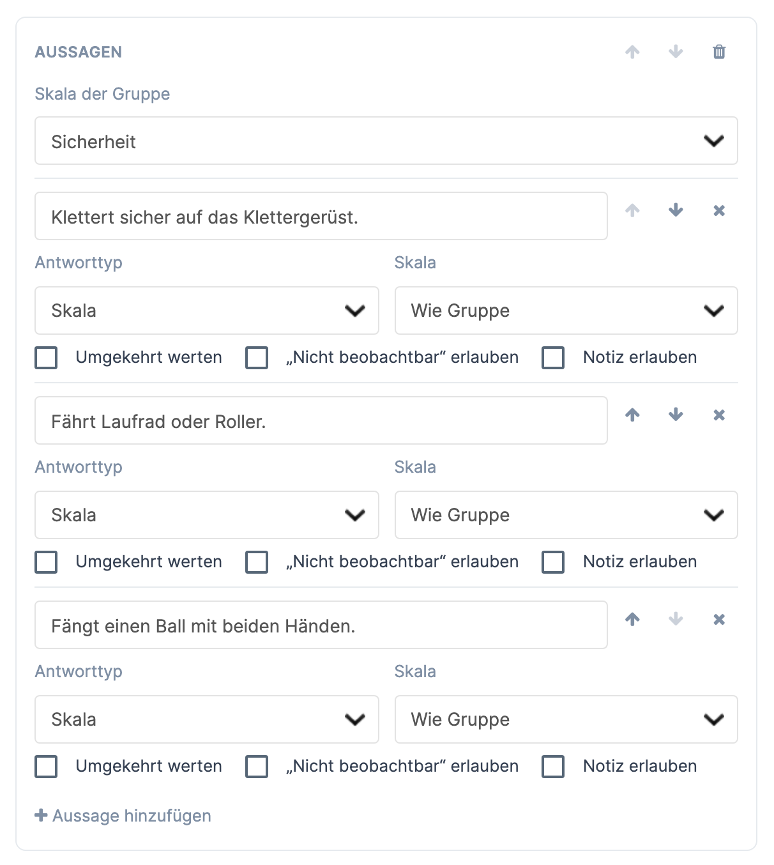Remove 'Fängt einen Ball mit beiden Händen' statement
774x865 pixels.
719,619
